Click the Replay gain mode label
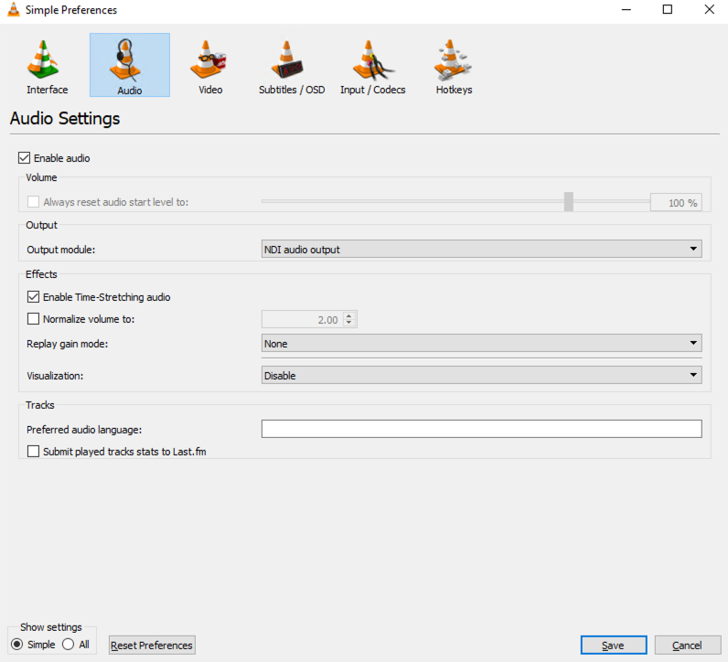The height and width of the screenshot is (662, 728). tap(68, 344)
